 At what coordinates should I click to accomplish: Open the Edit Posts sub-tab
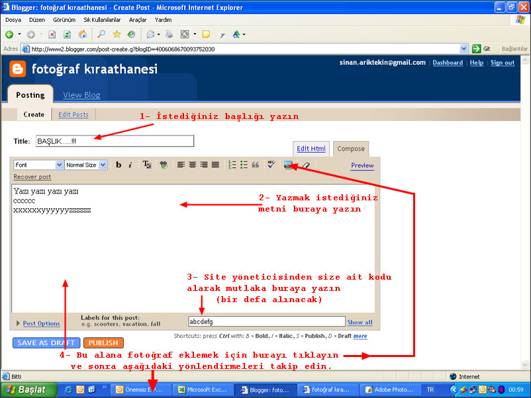pos(73,114)
